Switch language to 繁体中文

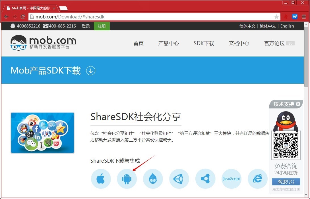click(x=268, y=26)
